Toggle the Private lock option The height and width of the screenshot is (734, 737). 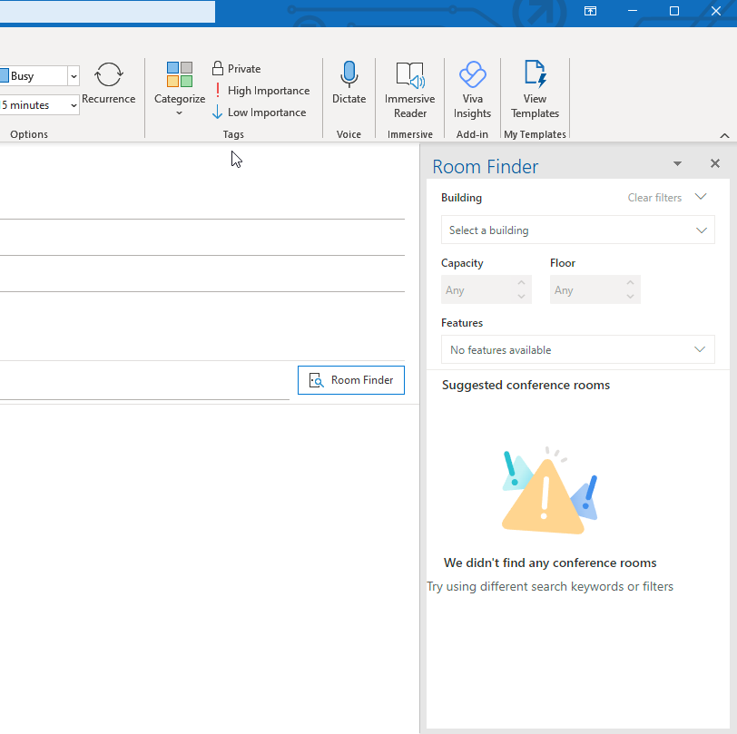236,69
